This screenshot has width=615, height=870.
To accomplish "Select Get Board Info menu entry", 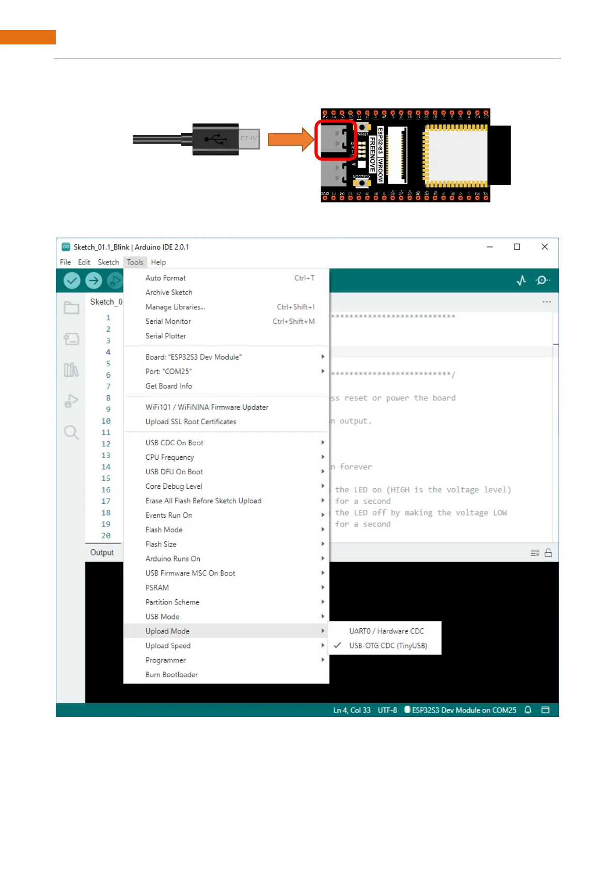I will tap(226, 386).
